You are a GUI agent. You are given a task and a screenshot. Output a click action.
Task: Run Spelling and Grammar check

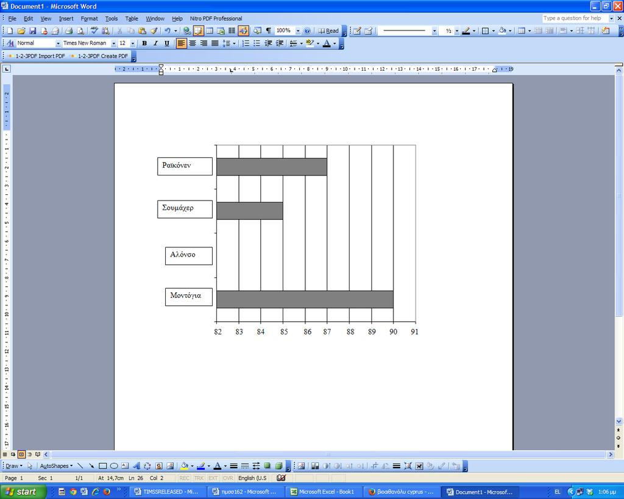94,30
